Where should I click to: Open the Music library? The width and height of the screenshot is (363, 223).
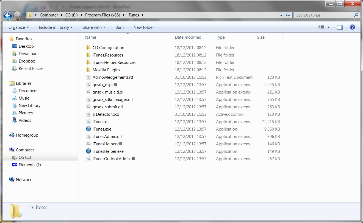click(x=24, y=98)
